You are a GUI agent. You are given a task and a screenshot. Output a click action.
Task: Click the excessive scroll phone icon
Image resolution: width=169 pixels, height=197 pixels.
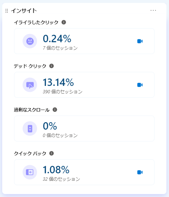(x=30, y=128)
